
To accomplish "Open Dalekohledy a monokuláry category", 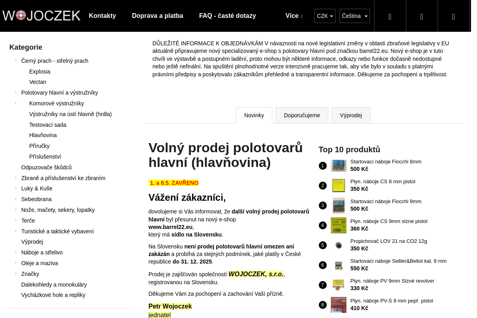I will (54, 285).
